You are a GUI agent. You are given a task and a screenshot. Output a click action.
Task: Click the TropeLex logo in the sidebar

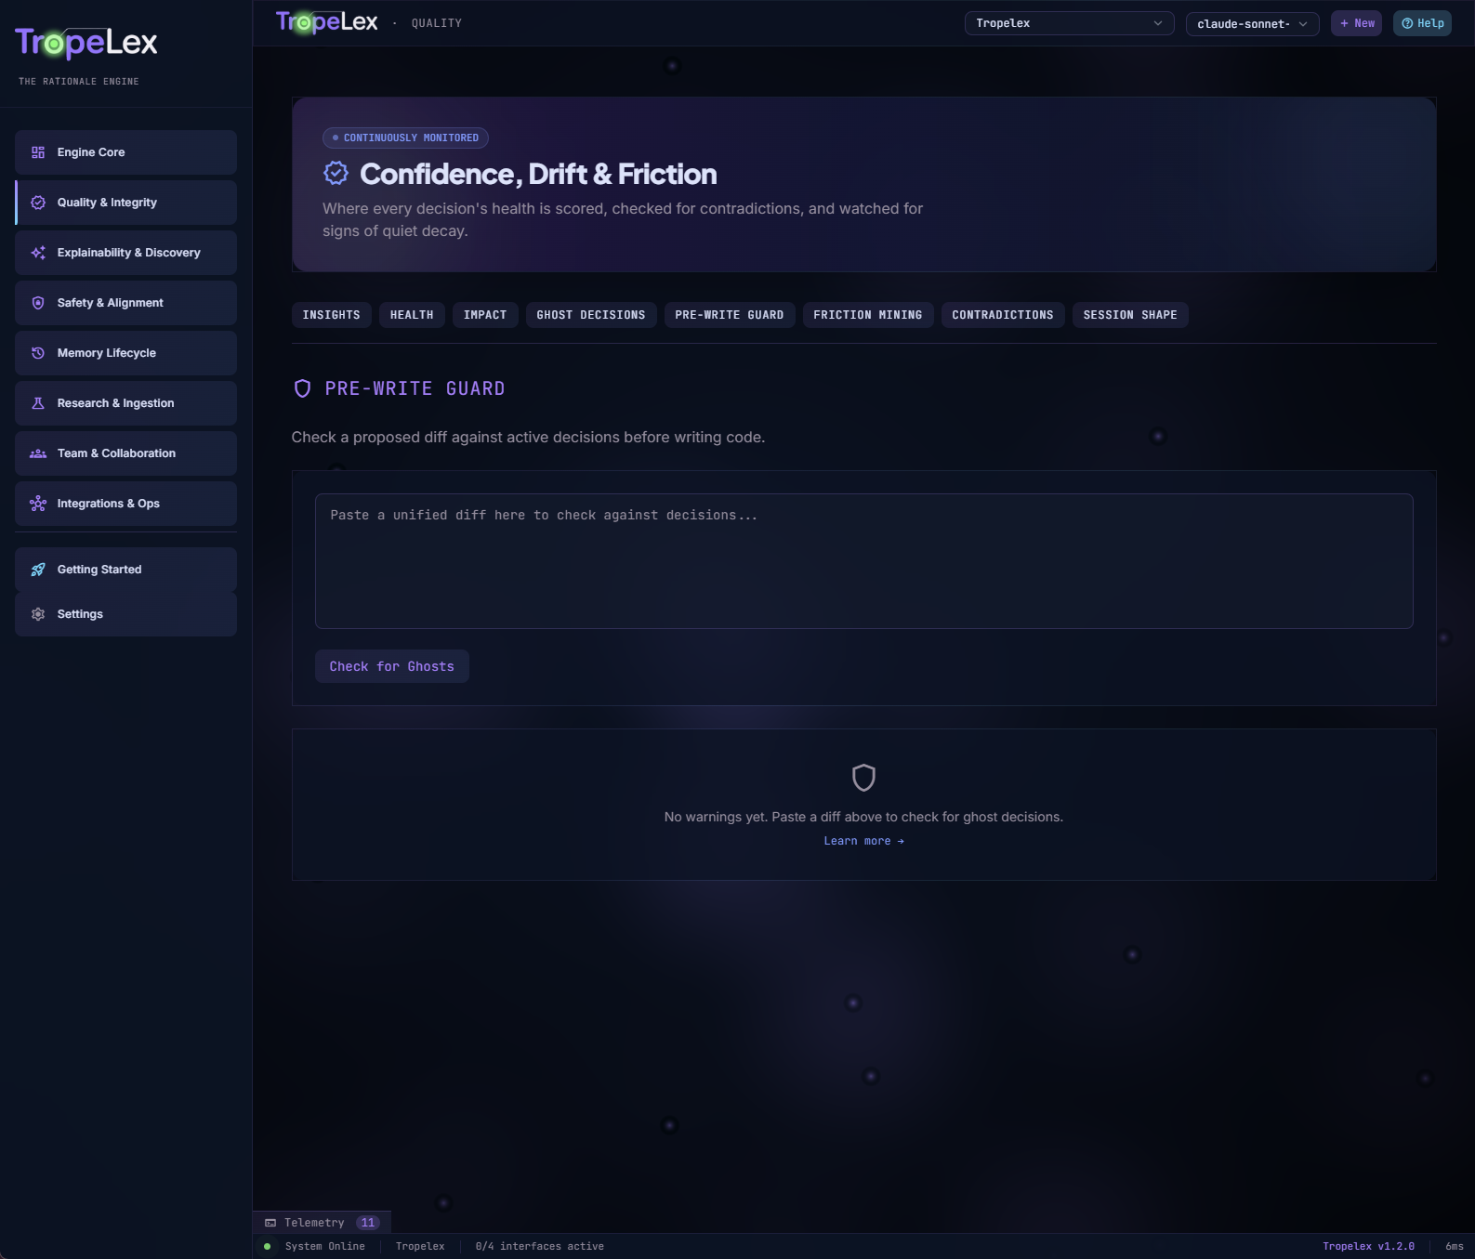click(86, 43)
